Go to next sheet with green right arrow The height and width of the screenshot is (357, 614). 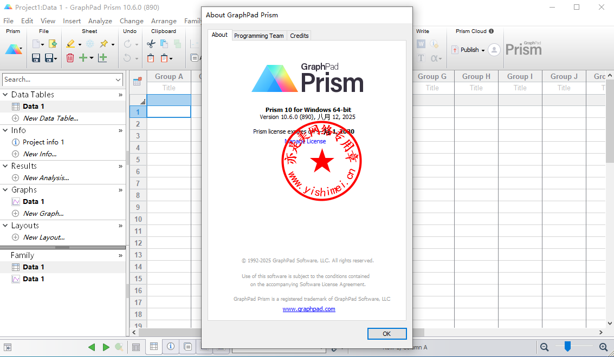[x=106, y=347]
